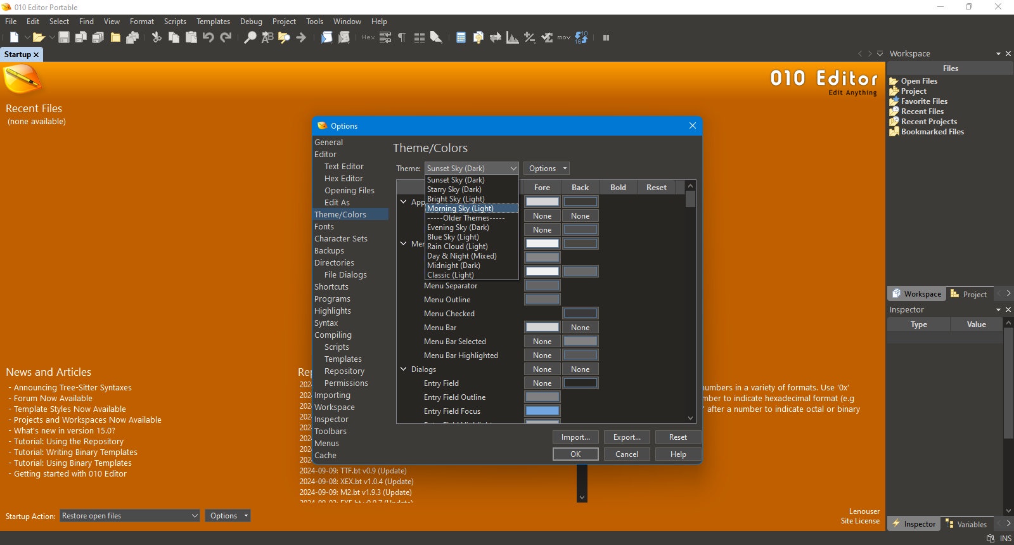
Task: Open the Calculator toolbar icon
Action: tap(461, 37)
